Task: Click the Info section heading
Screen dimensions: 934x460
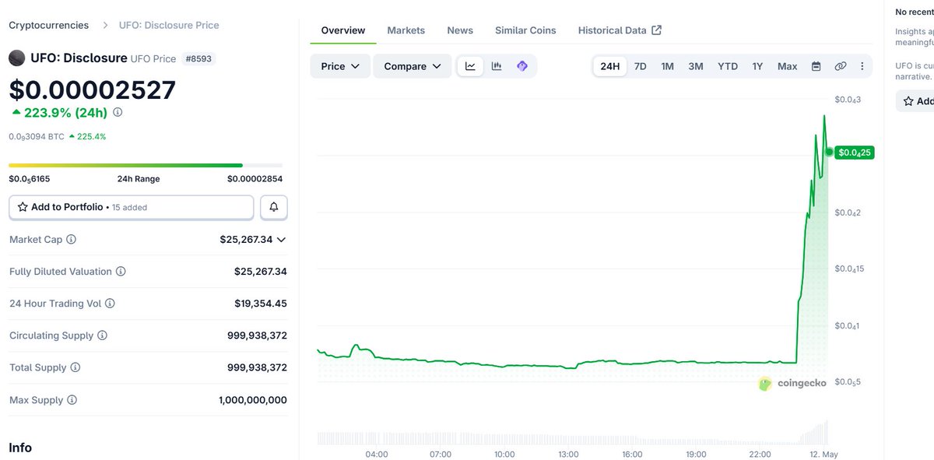Action: (20, 448)
